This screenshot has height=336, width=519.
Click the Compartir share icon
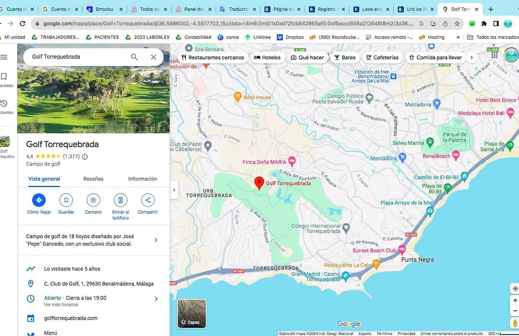coord(148,200)
